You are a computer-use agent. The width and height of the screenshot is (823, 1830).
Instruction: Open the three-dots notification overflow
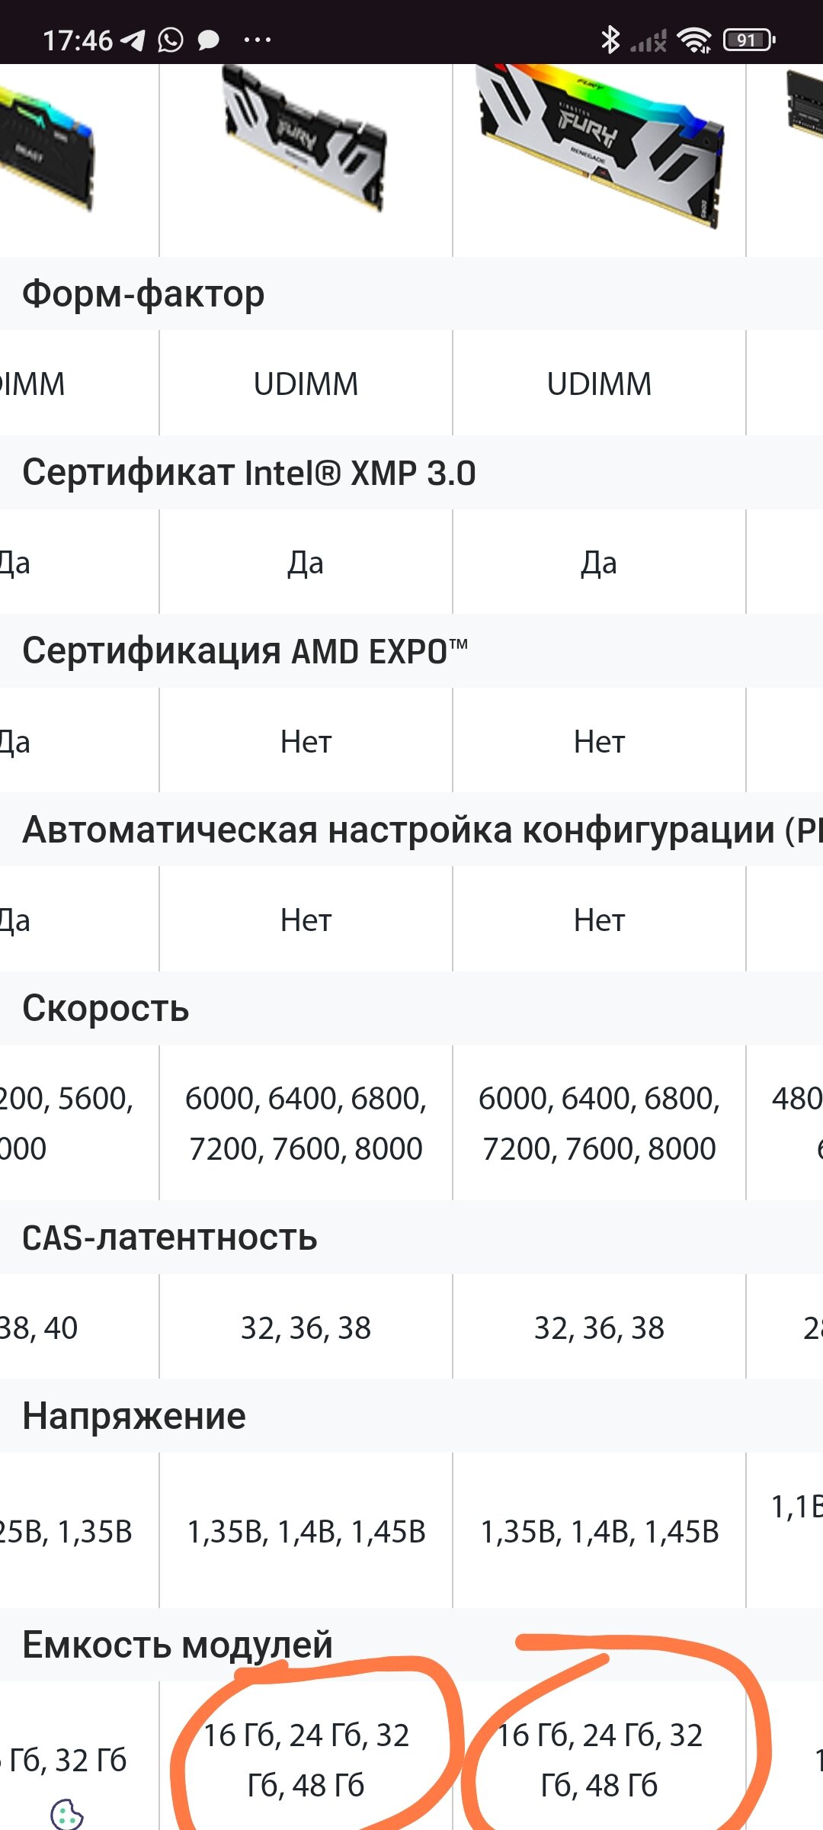(x=257, y=40)
